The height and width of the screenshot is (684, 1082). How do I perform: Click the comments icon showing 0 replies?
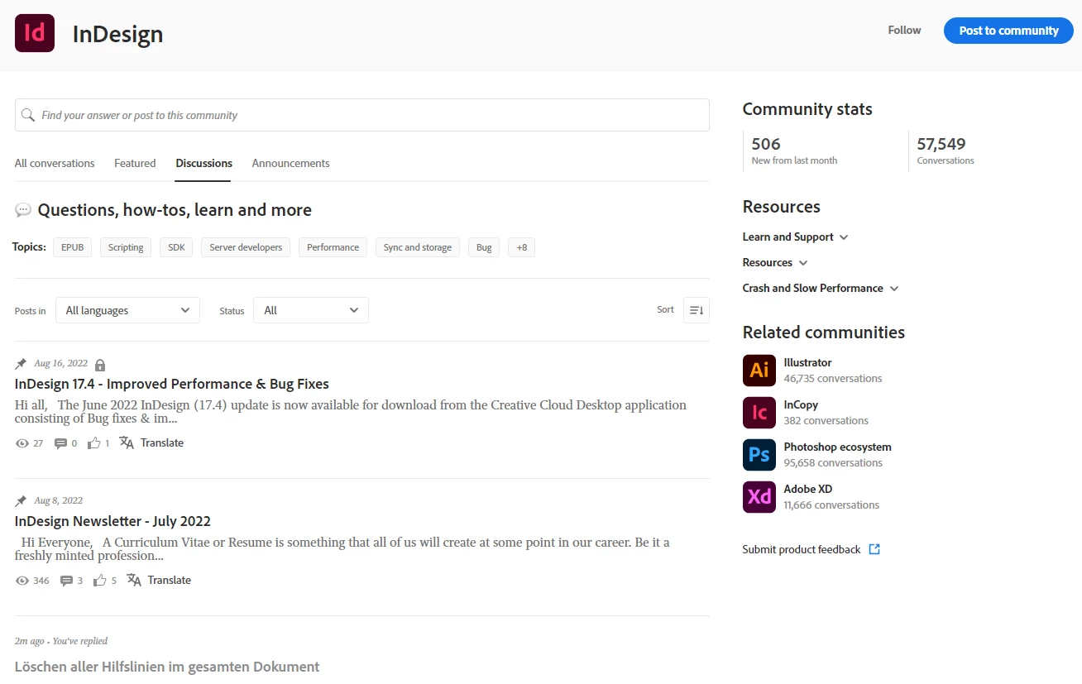pyautogui.click(x=60, y=443)
